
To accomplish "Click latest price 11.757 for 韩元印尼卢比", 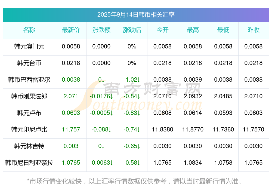I will (71, 130).
